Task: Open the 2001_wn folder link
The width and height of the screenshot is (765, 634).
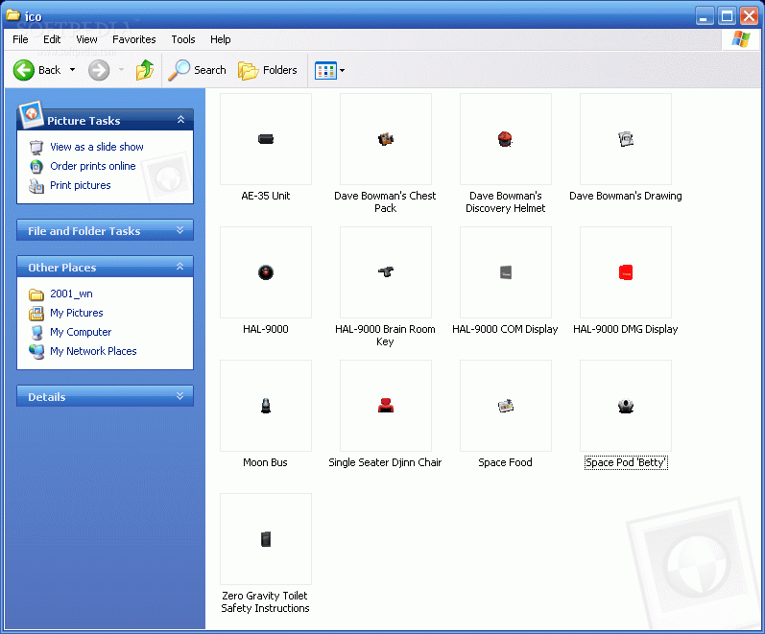Action: (71, 294)
